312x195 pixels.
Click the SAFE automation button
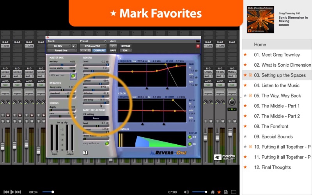113,51
